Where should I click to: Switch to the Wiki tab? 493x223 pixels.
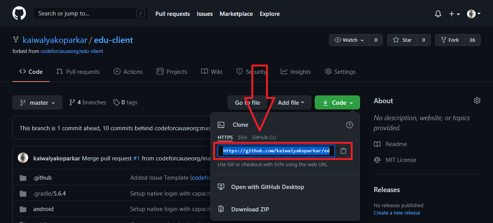pyautogui.click(x=212, y=71)
